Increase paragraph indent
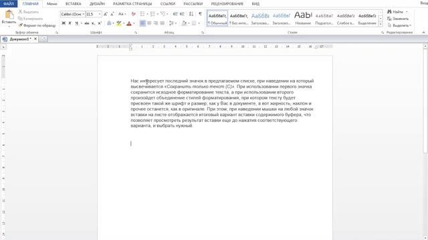The width and height of the screenshot is (428, 240). [182, 14]
